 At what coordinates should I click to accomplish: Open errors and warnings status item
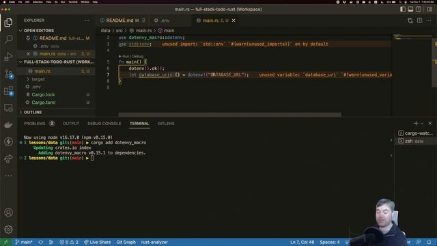pyautogui.click(x=69, y=242)
